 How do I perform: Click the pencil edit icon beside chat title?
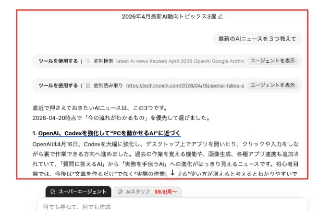(x=221, y=16)
